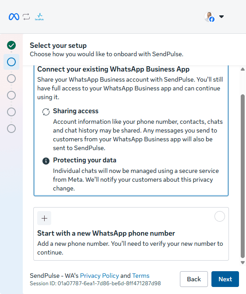Click the last step circle in sidebar

coord(11,129)
